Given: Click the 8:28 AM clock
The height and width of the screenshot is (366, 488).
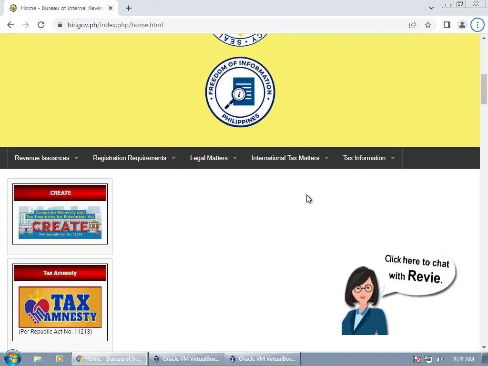Looking at the screenshot, I should pos(464,359).
